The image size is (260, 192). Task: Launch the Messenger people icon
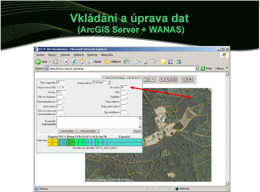click(178, 62)
